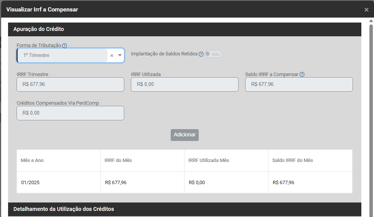Expand the Forma de Tributação dropdown arrow
Screen dimensions: 374x217
click(120, 55)
